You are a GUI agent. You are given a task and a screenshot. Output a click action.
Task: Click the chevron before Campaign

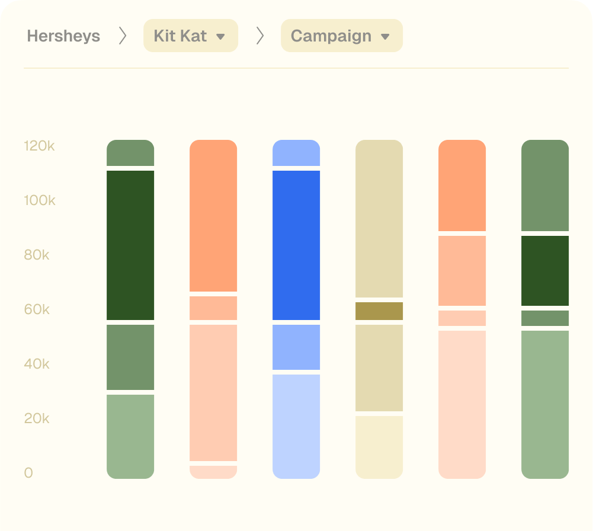pyautogui.click(x=259, y=36)
